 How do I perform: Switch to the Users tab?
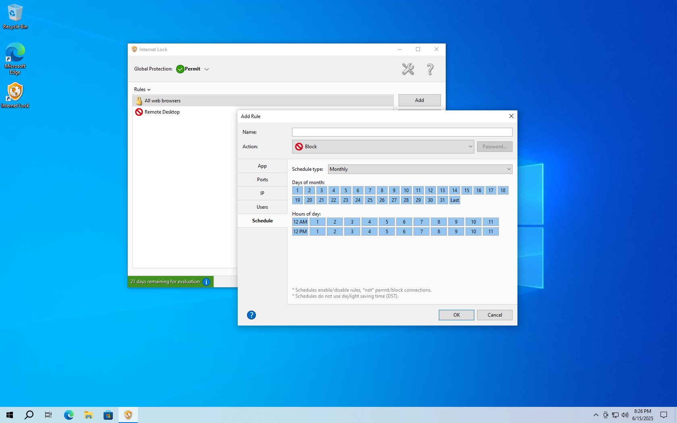tap(262, 207)
